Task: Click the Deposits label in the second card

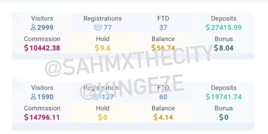Action: 224,88
